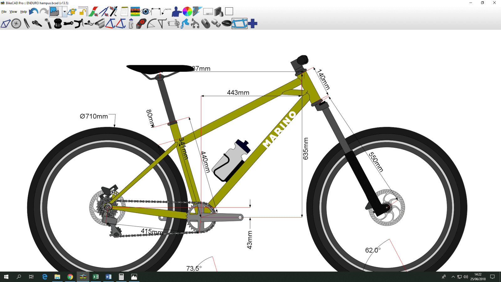The width and height of the screenshot is (501, 282).
Task: Click the water bottle icon
Action: (131, 24)
